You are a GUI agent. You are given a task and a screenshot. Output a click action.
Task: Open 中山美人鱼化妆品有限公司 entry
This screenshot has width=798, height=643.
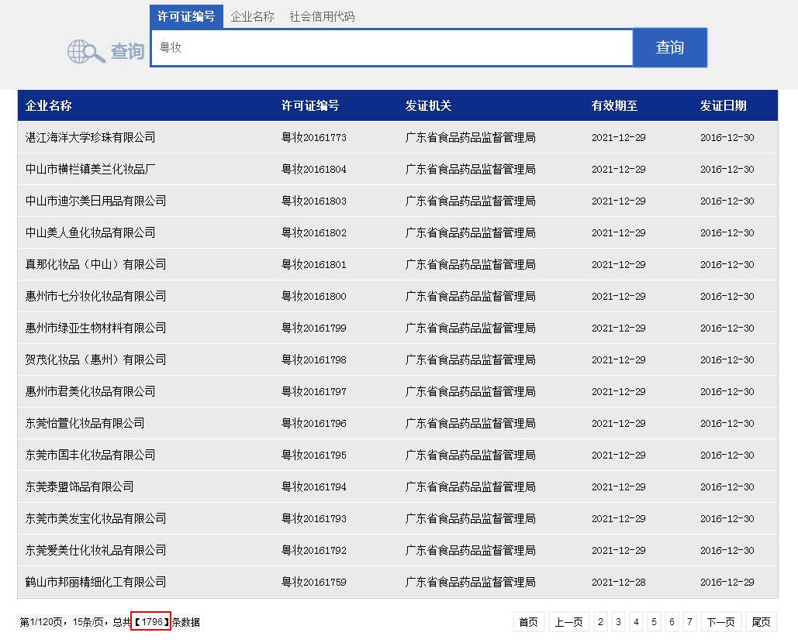pyautogui.click(x=90, y=233)
